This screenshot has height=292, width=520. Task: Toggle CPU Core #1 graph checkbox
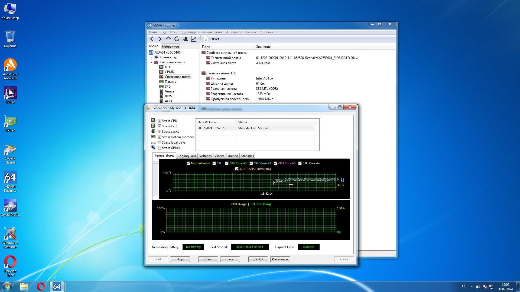(x=227, y=163)
